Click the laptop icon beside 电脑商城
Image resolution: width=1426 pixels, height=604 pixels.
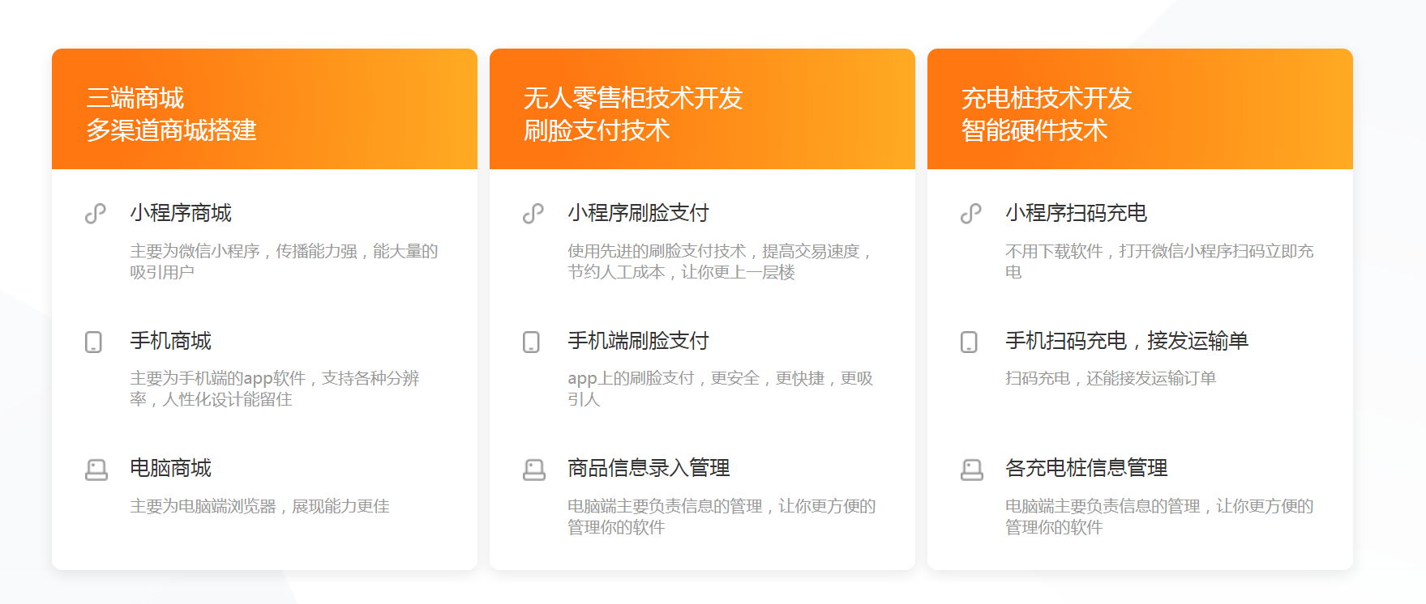tap(96, 470)
